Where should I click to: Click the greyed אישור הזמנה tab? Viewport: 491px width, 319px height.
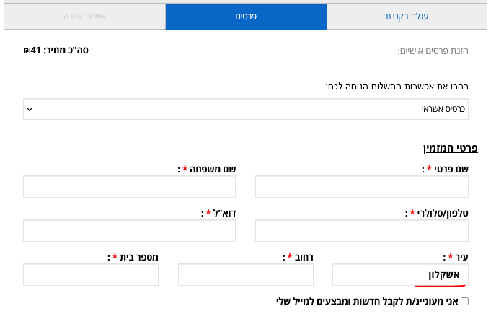coord(84,16)
